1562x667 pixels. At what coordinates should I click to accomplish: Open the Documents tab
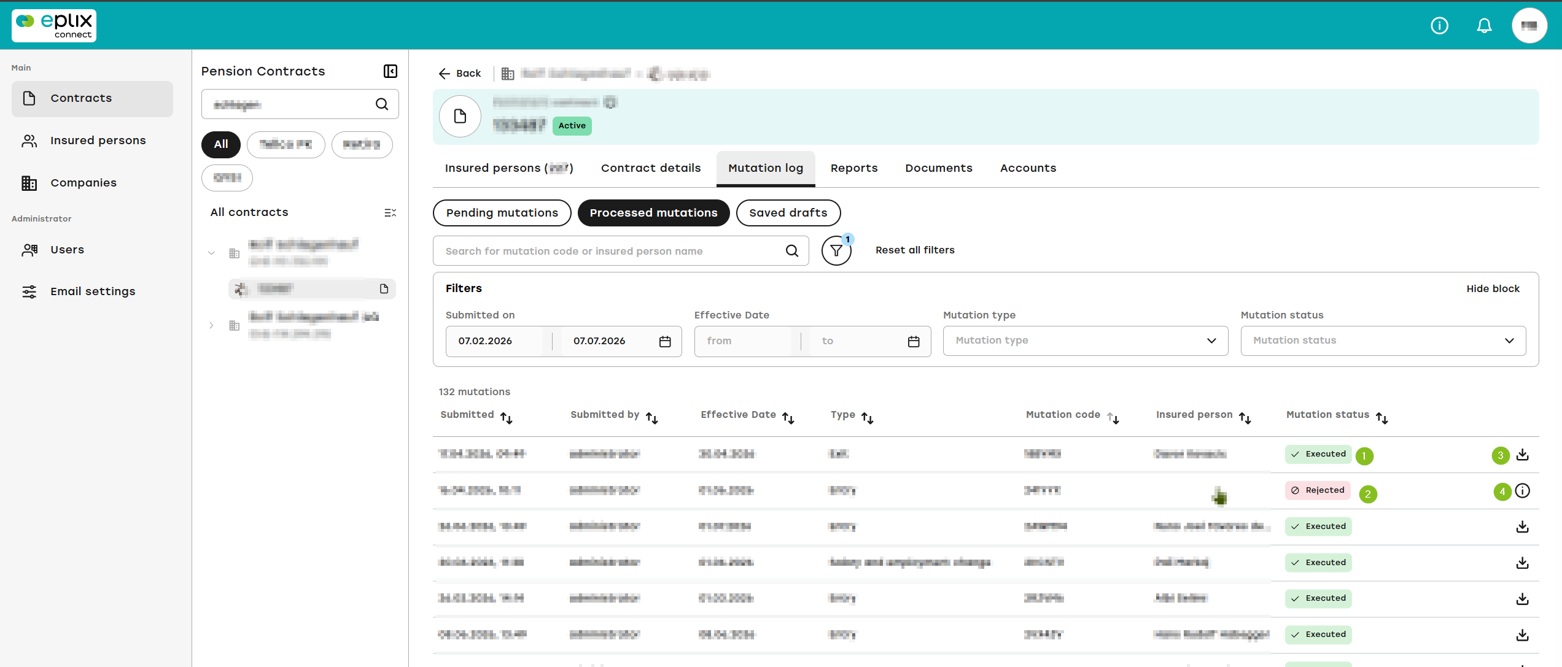(x=939, y=168)
